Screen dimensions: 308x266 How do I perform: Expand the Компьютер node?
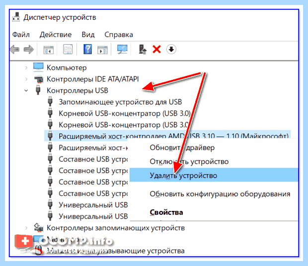coord(26,68)
